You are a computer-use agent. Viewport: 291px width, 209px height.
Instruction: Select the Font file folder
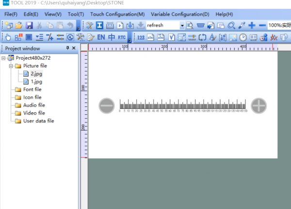click(x=32, y=90)
